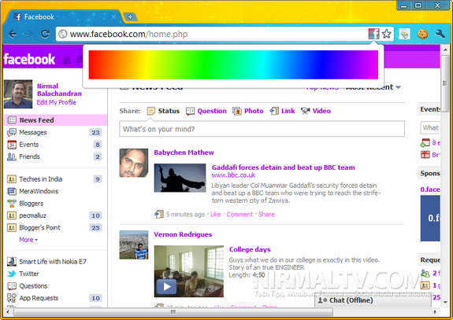Viewport: 453px width, 320px height.
Task: Choose the Photo share option
Action: 248,111
